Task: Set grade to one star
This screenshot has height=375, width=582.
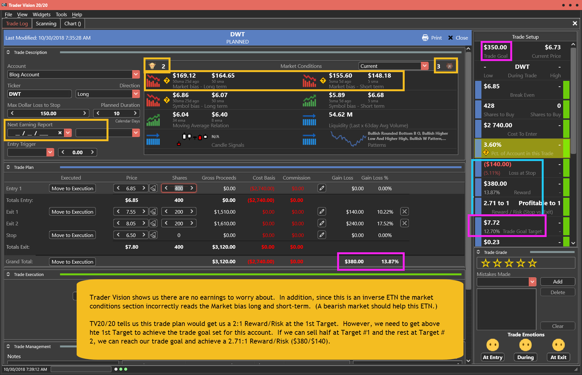Action: [486, 263]
